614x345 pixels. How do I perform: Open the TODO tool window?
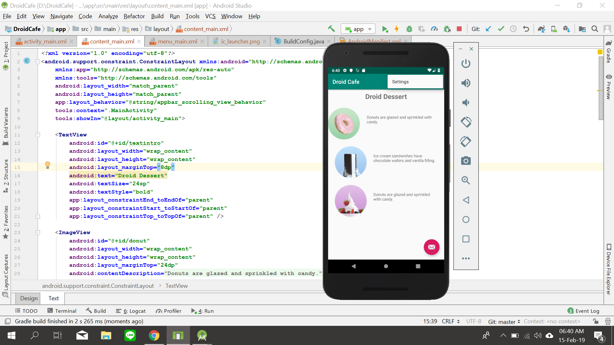coord(26,311)
